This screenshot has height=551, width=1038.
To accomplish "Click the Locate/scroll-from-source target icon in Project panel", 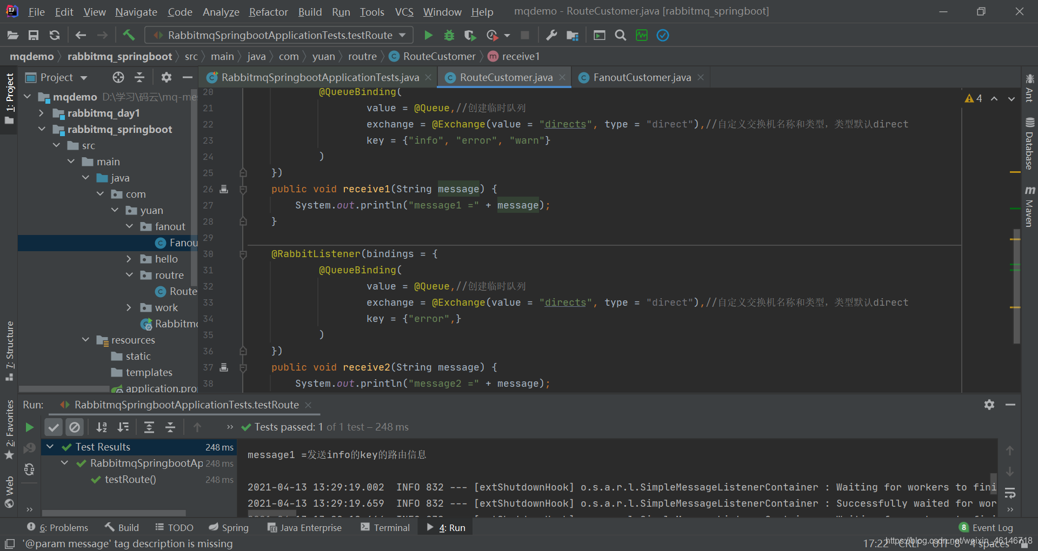I will [118, 77].
